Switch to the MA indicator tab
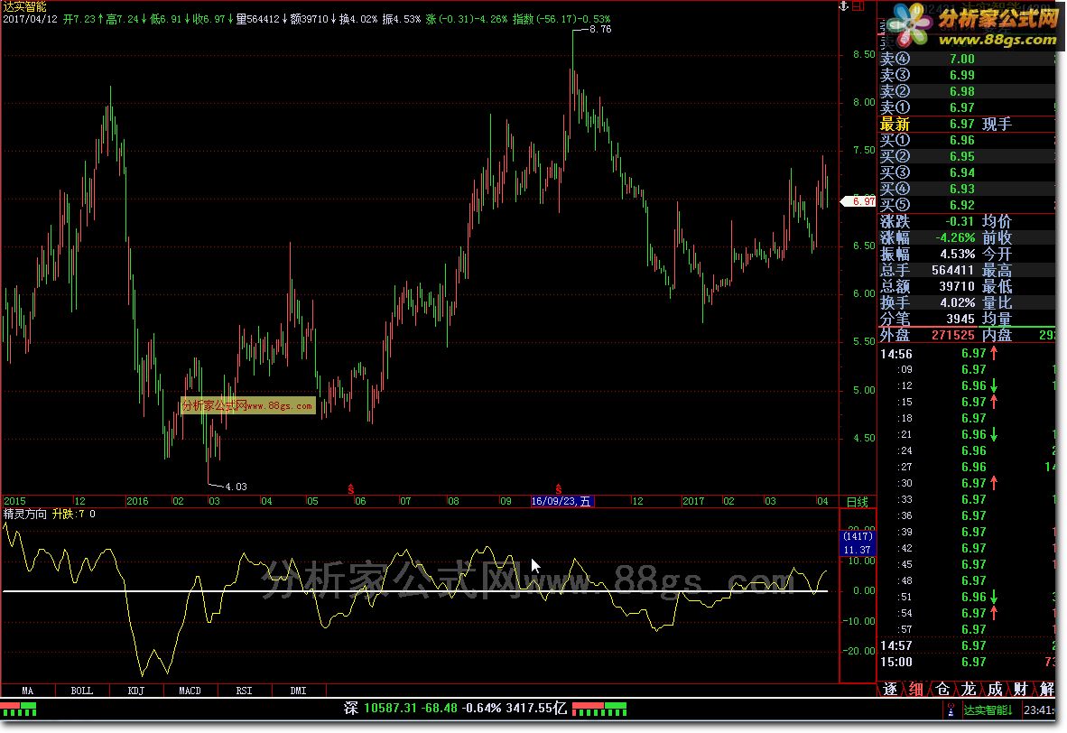1067x733 pixels. click(27, 691)
